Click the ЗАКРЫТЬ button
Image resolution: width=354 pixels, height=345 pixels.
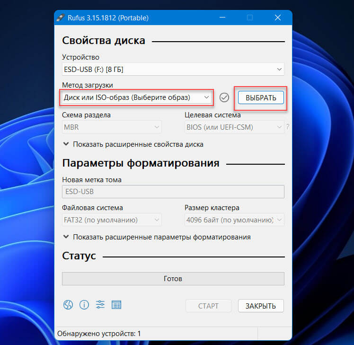(261, 306)
